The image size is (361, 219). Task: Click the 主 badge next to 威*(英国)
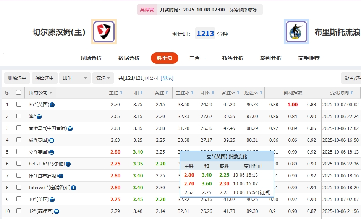point(52,140)
